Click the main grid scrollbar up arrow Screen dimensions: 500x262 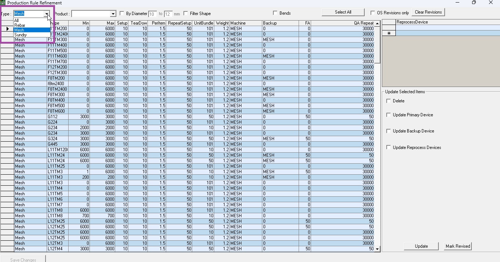click(x=377, y=23)
